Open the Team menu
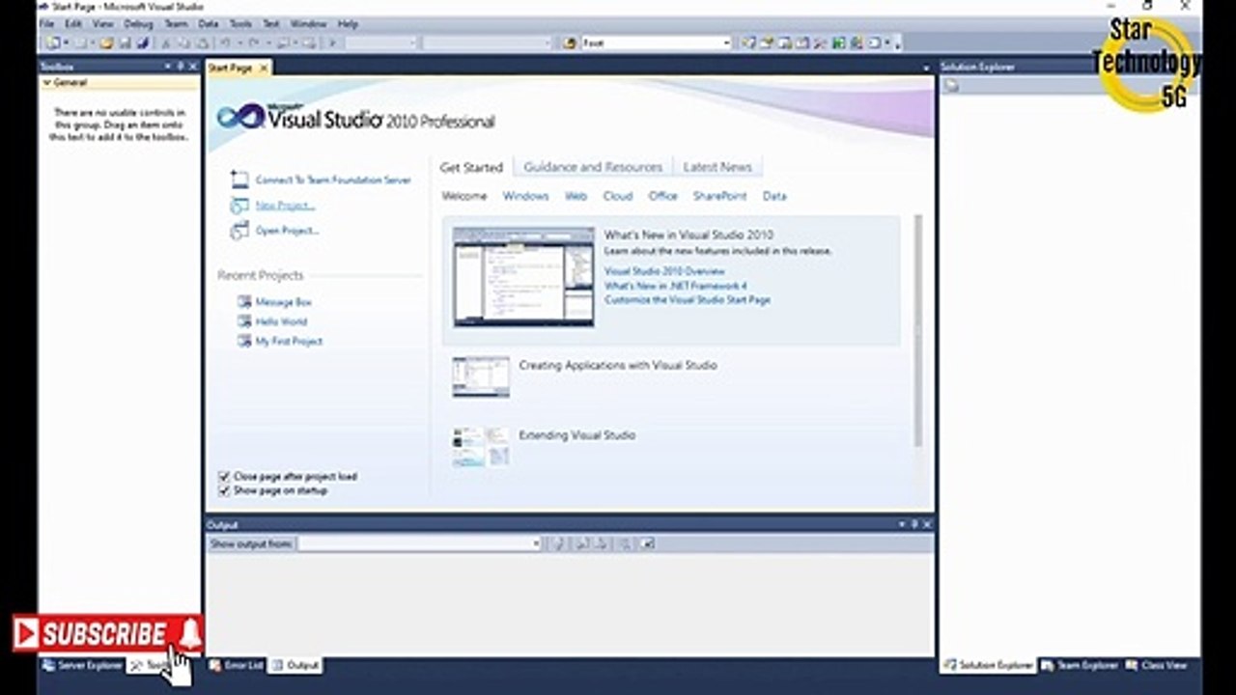The height and width of the screenshot is (695, 1236). tap(176, 23)
